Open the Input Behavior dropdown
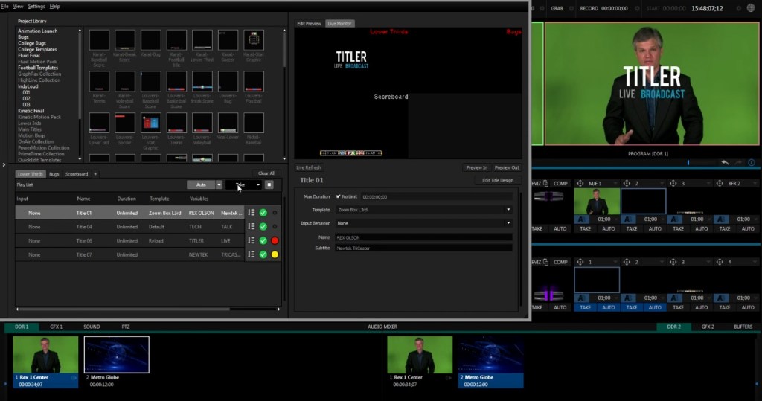The width and height of the screenshot is (762, 401). [x=423, y=224]
